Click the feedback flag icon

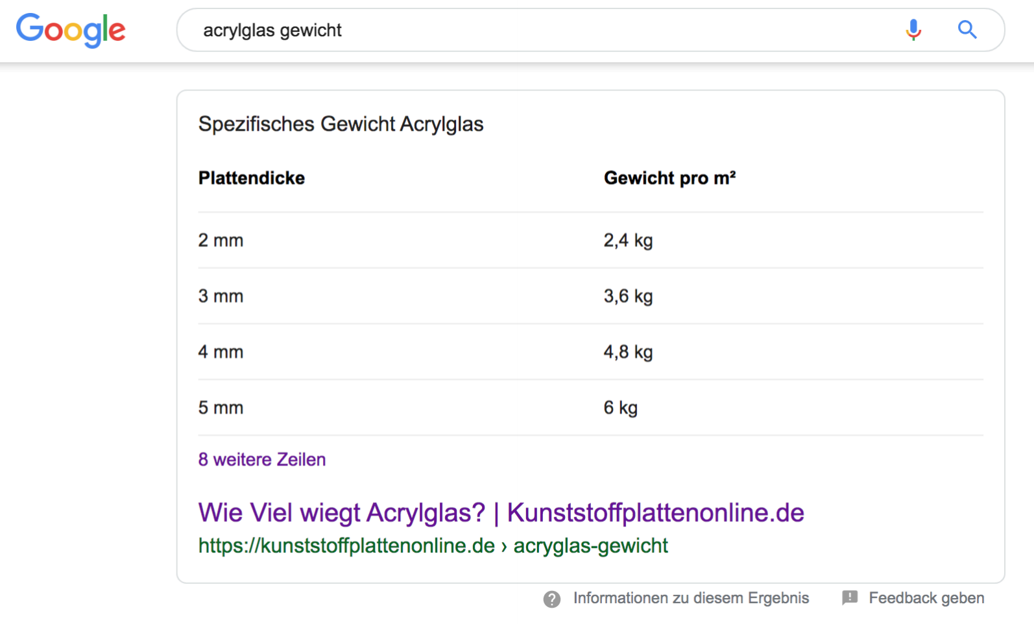tap(850, 597)
